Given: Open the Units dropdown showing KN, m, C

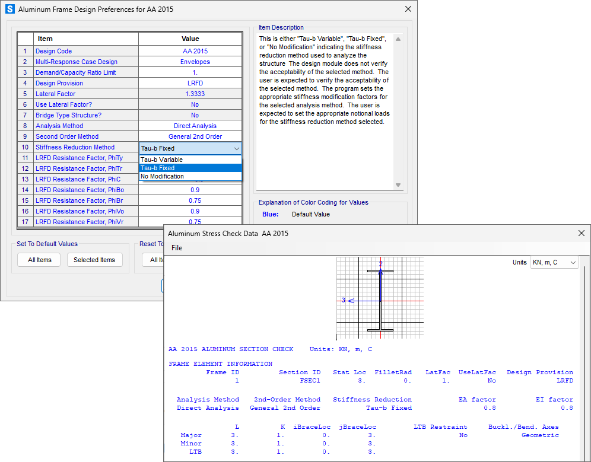Looking at the screenshot, I should click(x=554, y=262).
